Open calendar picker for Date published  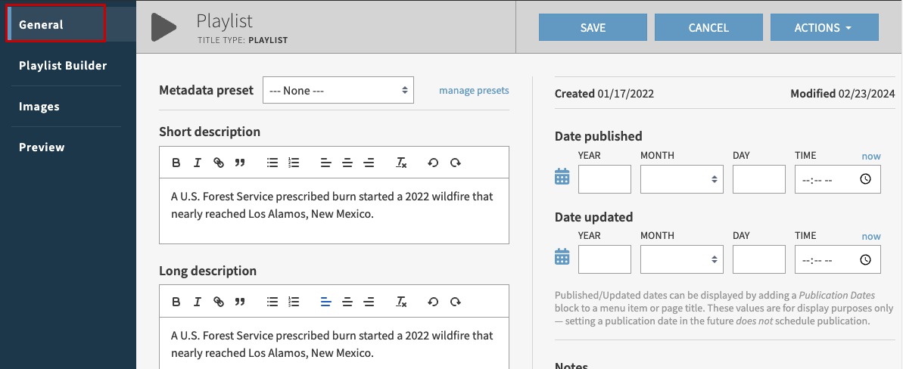click(562, 177)
